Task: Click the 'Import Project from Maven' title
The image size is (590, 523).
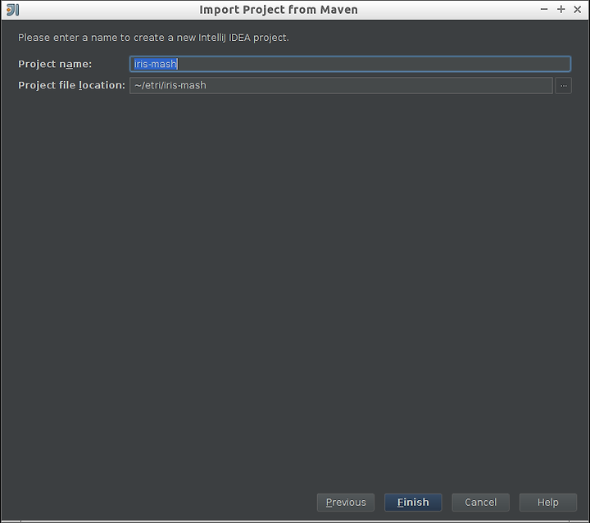Action: [x=279, y=9]
